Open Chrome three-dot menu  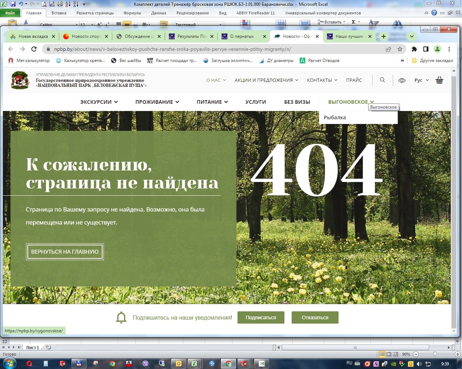pos(449,49)
